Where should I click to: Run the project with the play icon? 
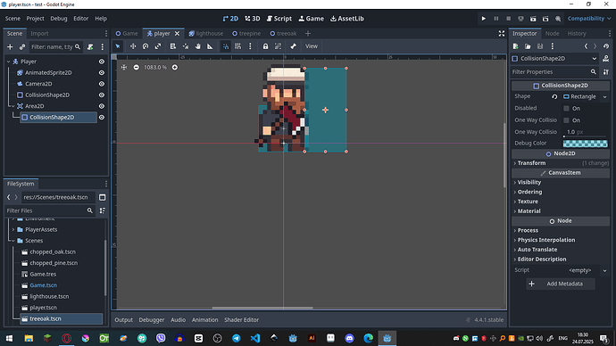click(x=484, y=19)
